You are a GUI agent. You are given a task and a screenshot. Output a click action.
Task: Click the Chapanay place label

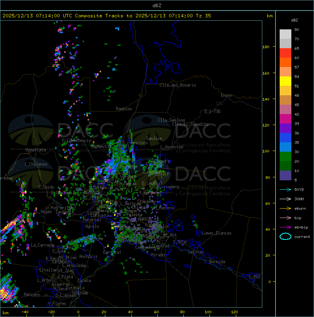146,201
